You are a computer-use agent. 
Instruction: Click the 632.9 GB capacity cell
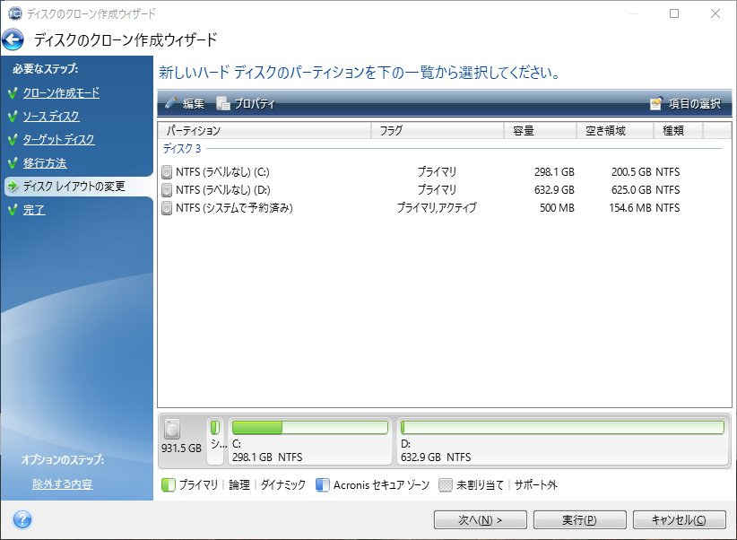(554, 190)
